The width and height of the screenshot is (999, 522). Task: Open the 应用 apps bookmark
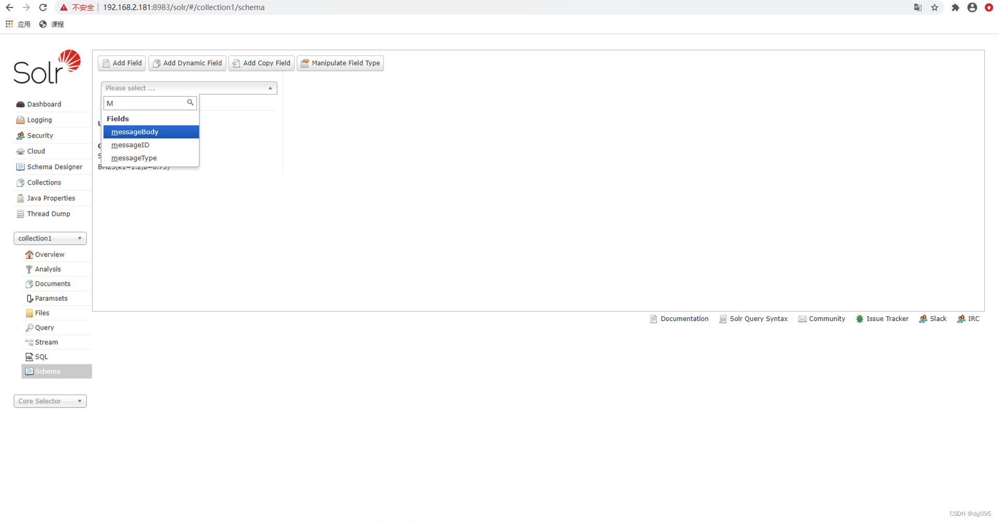[18, 24]
